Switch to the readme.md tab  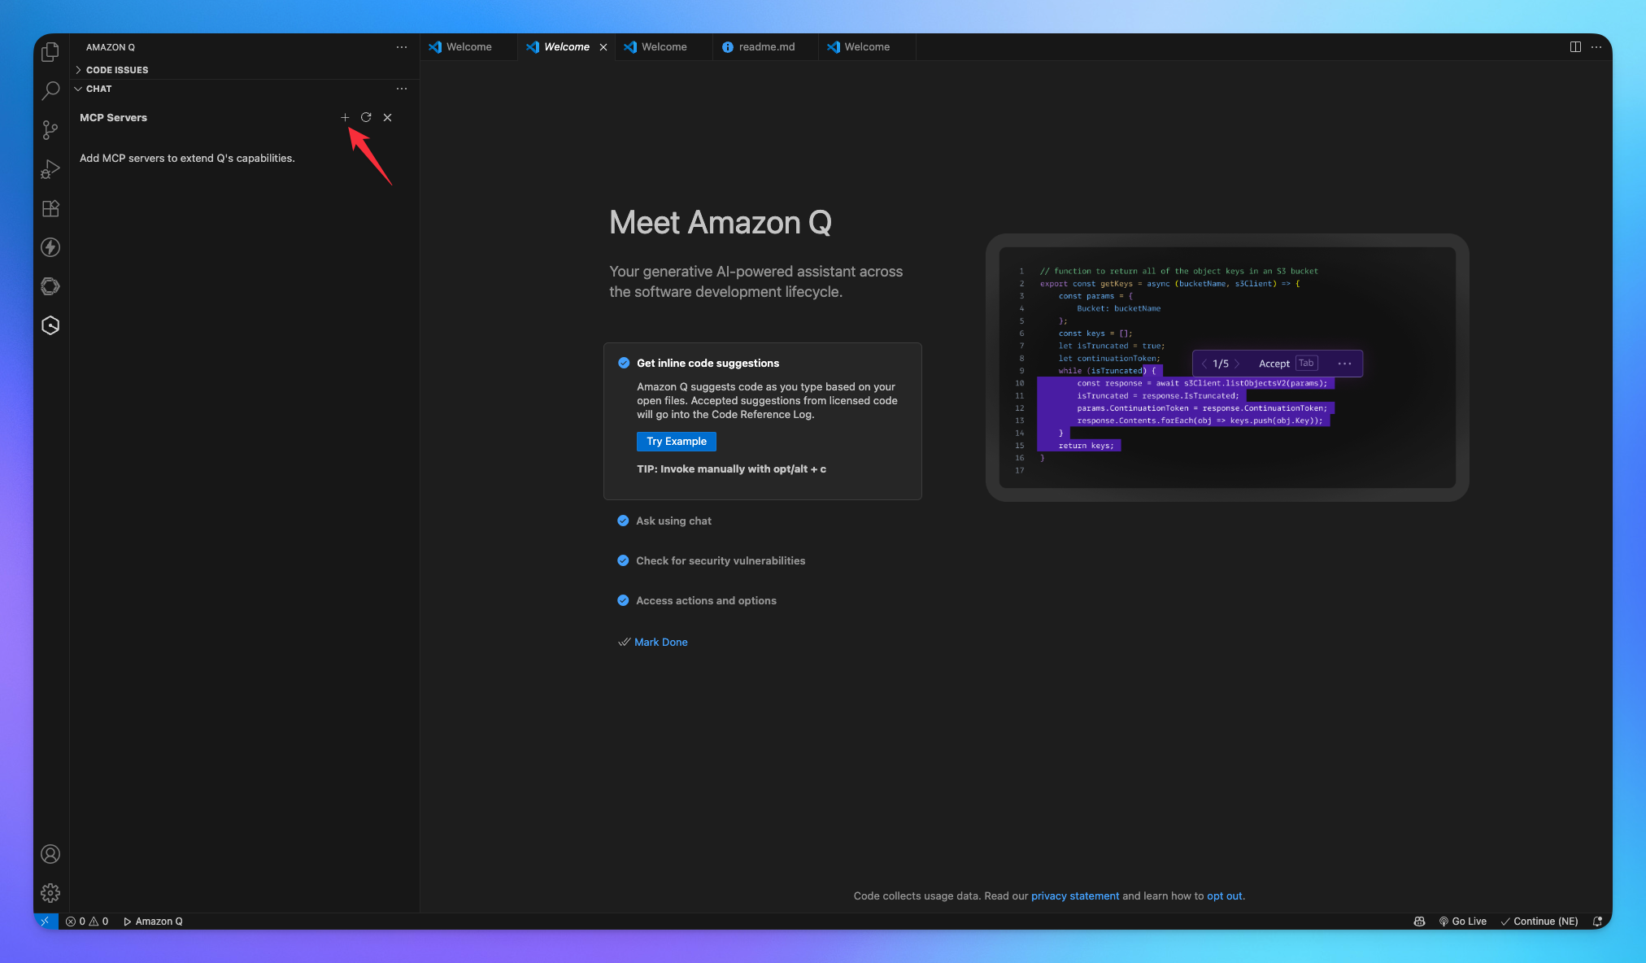pos(766,47)
